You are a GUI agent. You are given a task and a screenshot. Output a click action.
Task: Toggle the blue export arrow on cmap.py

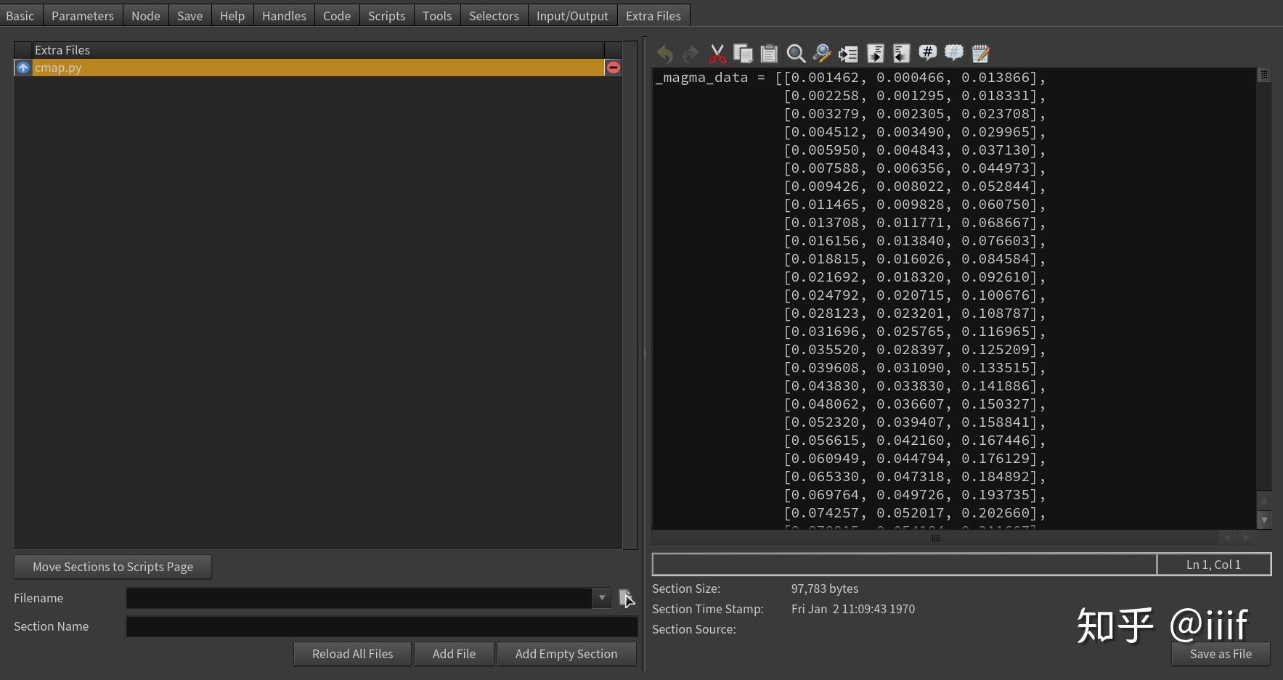23,67
